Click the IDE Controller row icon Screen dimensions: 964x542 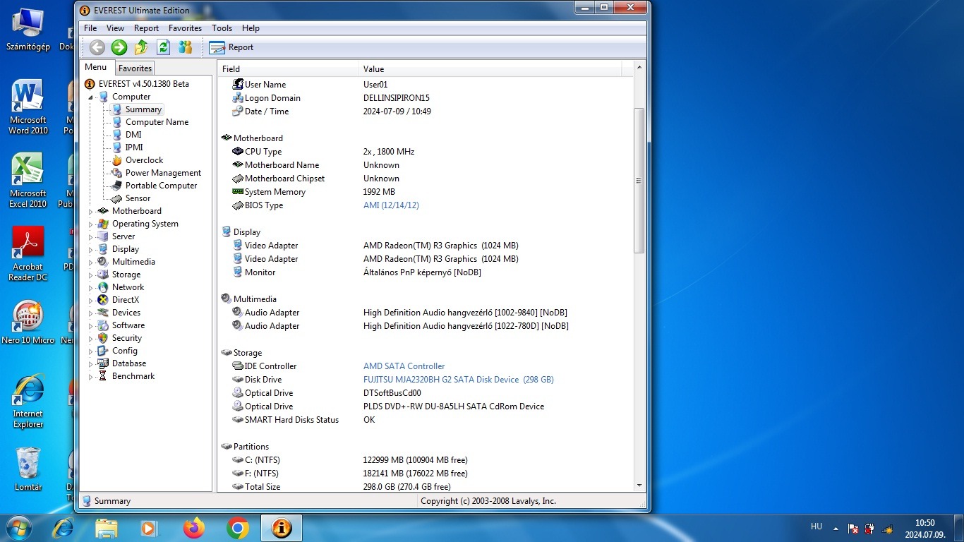(238, 366)
